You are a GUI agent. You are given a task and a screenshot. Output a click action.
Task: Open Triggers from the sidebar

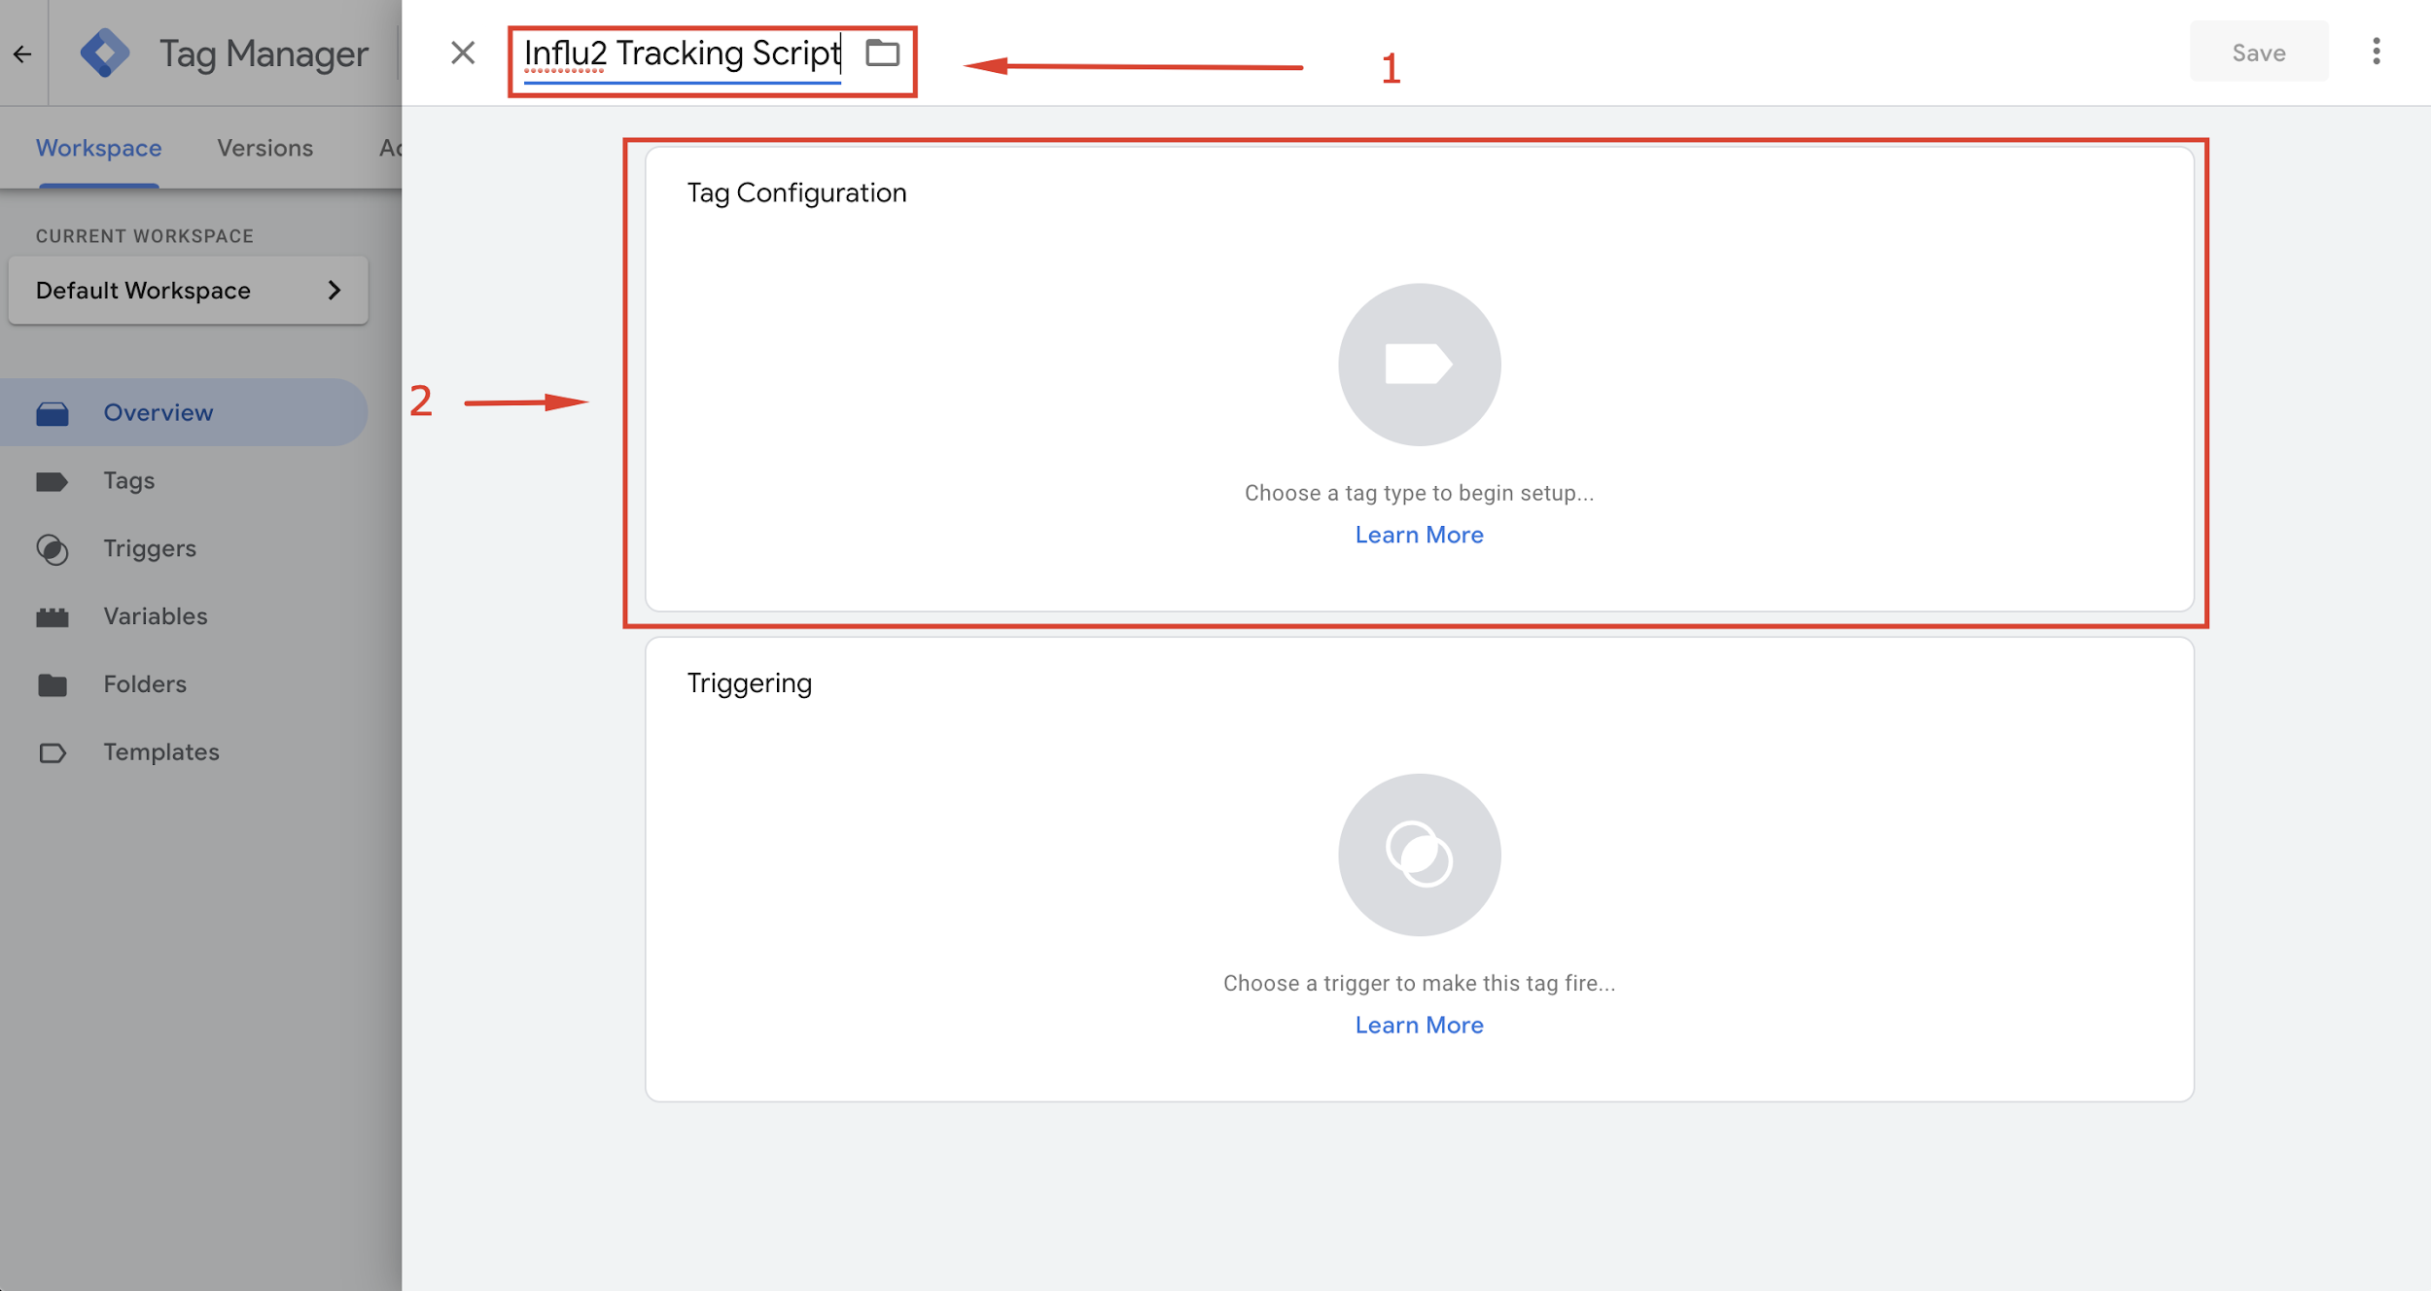tap(150, 548)
